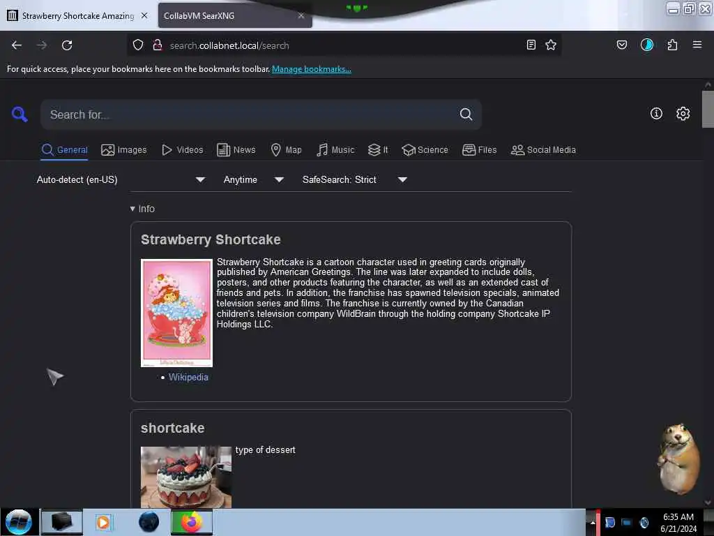Open the Pocket save icon
This screenshot has width=714, height=536.
[x=621, y=45]
